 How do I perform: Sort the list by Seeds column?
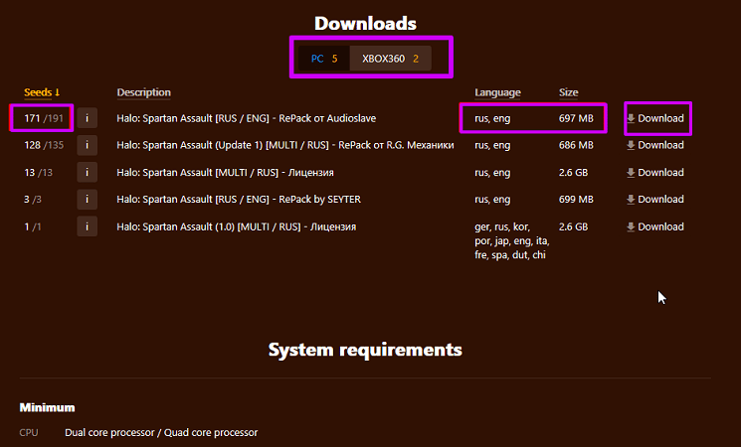(42, 92)
